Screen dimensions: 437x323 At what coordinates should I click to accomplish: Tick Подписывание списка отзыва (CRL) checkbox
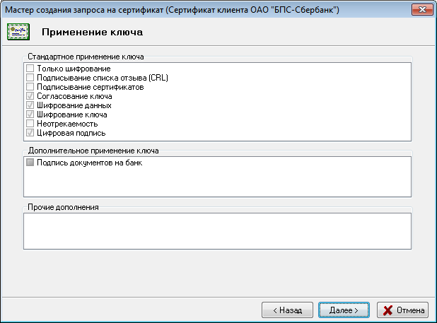click(x=30, y=78)
